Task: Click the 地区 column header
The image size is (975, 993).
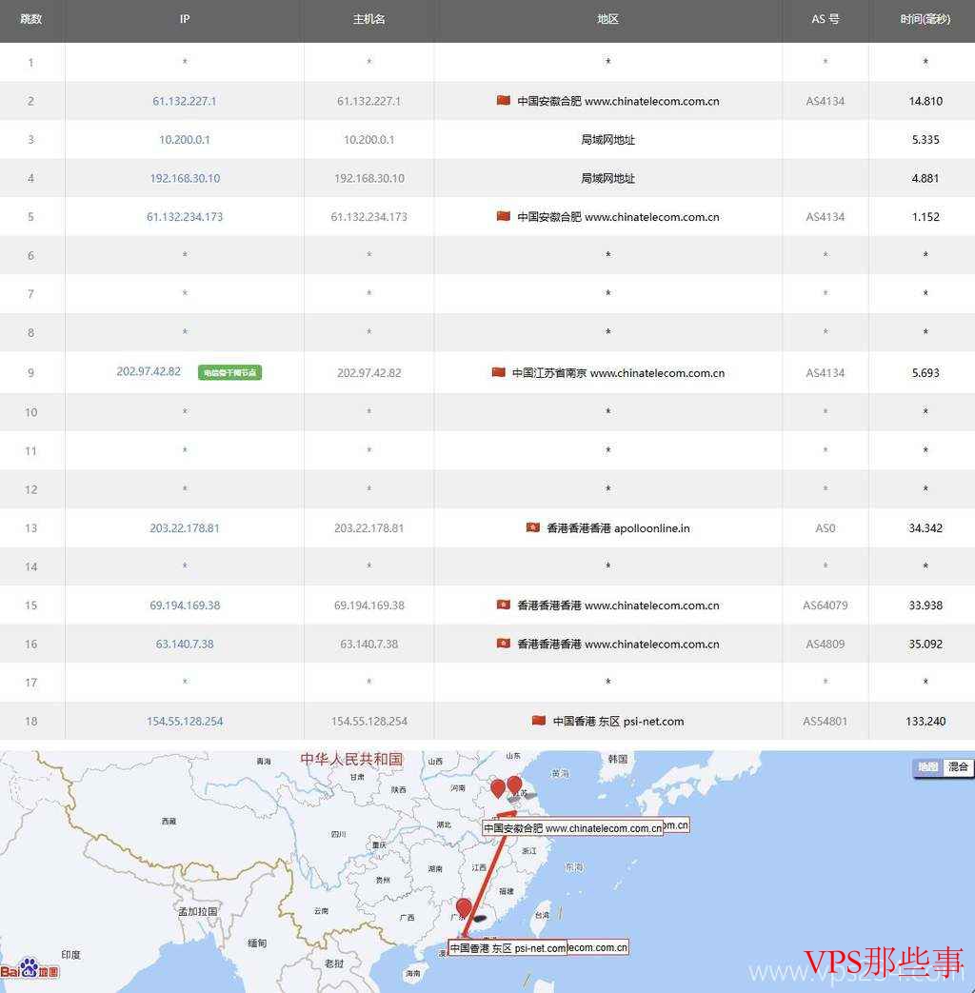Action: [607, 20]
